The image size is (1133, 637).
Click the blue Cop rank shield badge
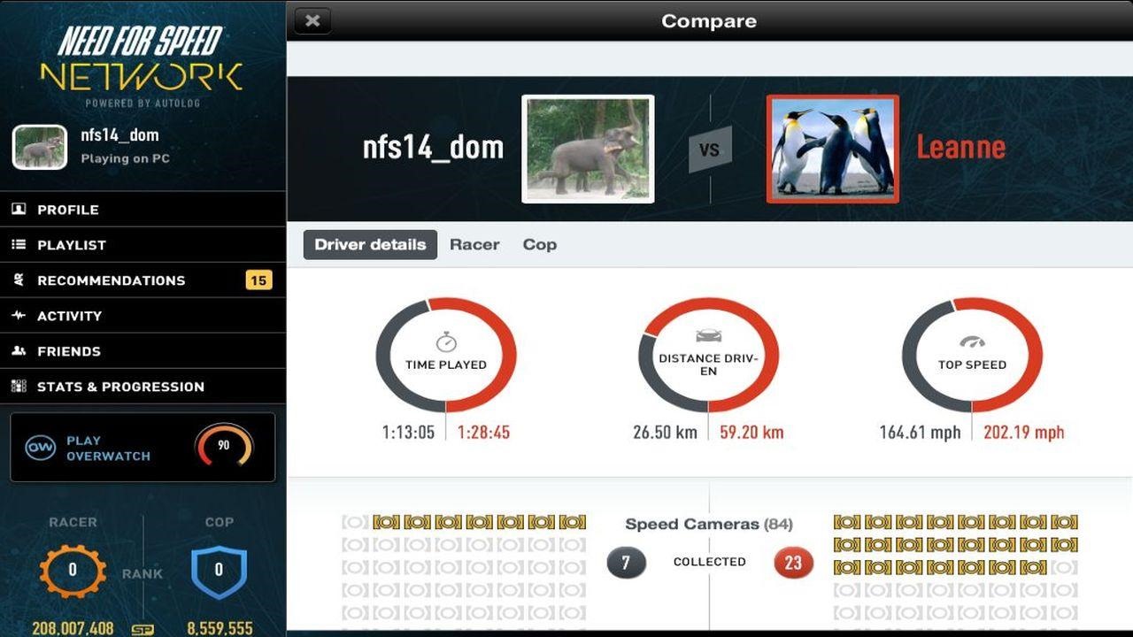coord(219,571)
